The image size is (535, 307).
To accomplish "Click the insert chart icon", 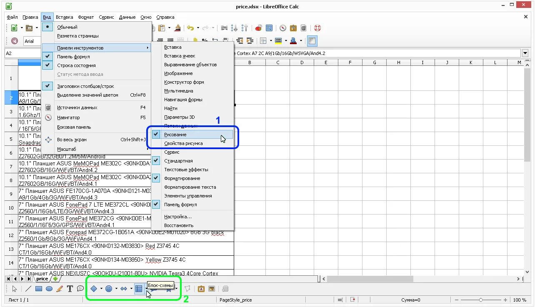I will 259,28.
